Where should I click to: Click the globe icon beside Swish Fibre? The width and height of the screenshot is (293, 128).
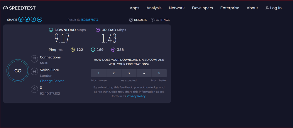[34, 71]
